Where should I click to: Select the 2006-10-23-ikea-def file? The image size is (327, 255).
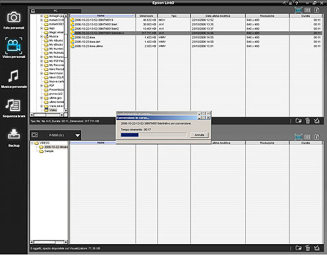pyautogui.click(x=196, y=42)
